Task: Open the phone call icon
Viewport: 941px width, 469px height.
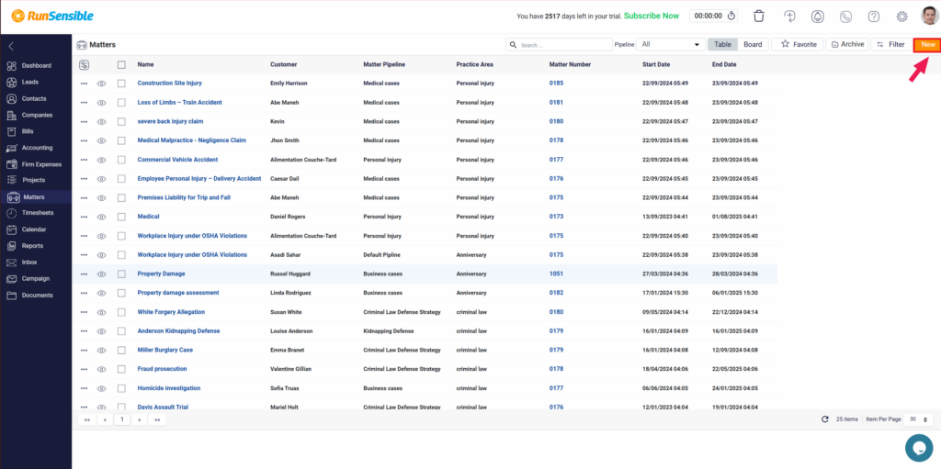Action: [x=845, y=17]
